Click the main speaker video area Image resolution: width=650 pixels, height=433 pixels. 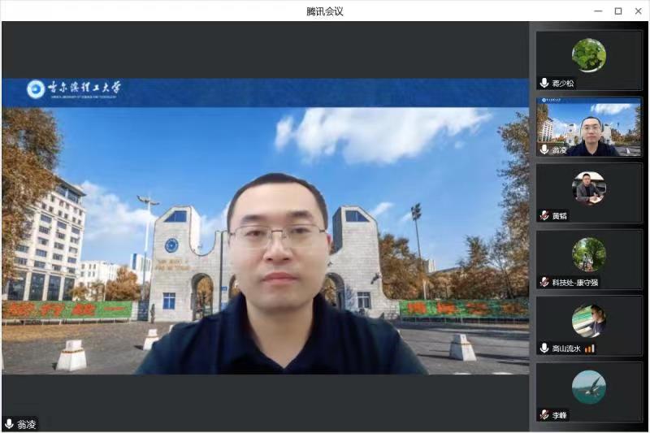[x=265, y=227]
